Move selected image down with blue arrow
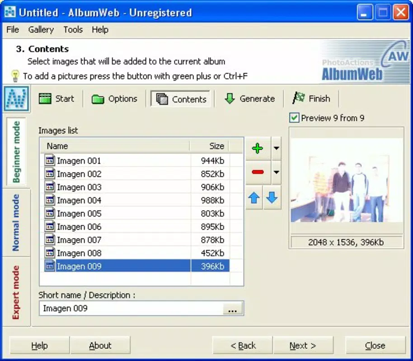Image resolution: width=413 pixels, height=361 pixels. pos(272,198)
